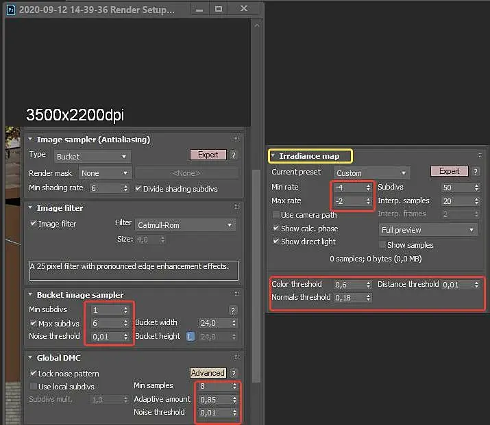
Task: Collapse the Bucket image sampler rollout
Action: (x=30, y=294)
